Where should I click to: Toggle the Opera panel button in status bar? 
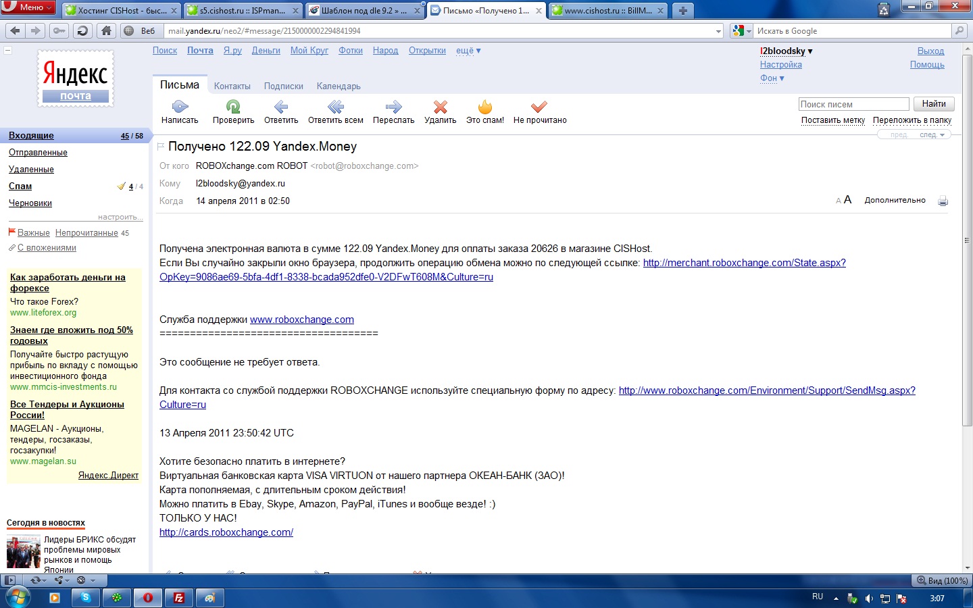(x=10, y=580)
